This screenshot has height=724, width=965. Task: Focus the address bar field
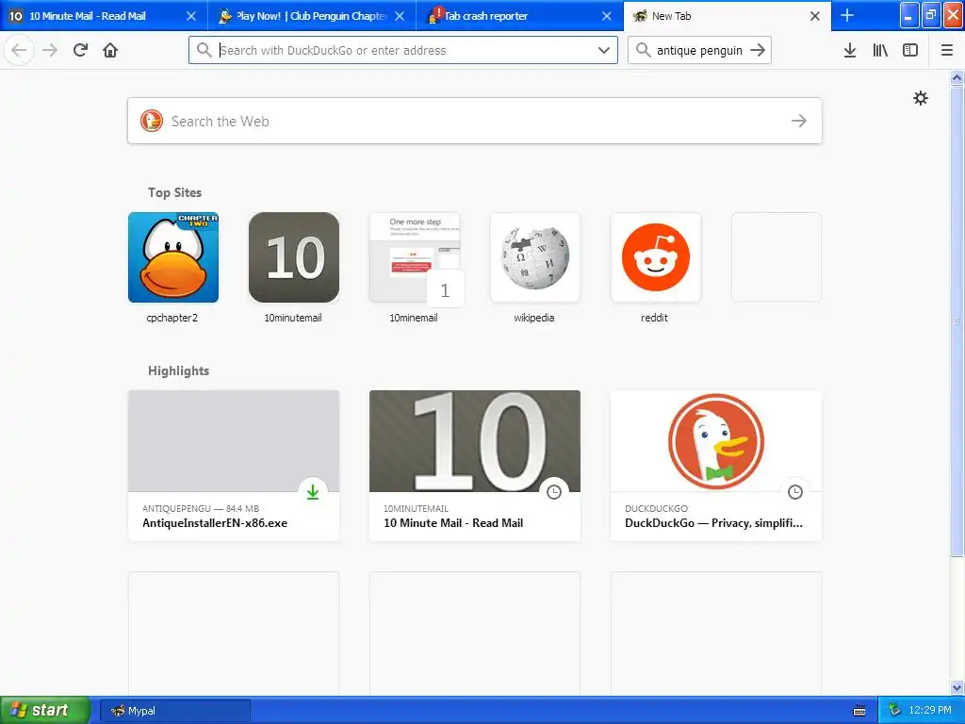[403, 50]
